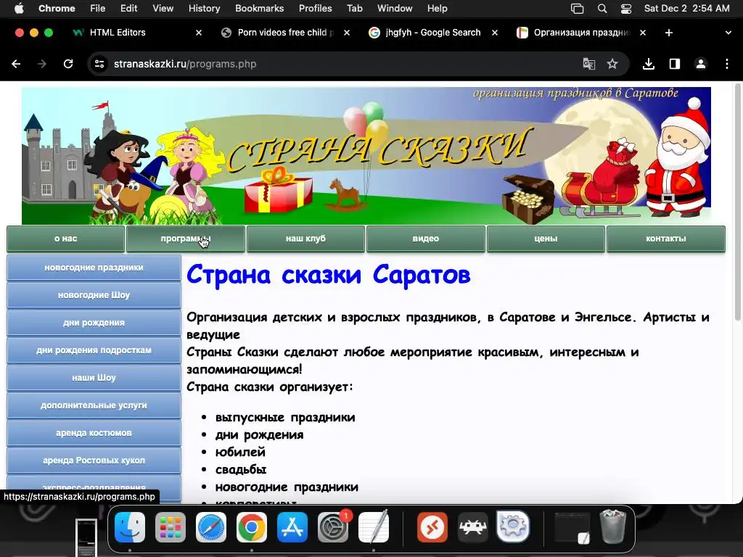The image size is (743, 557).
Task: Click the Страна Сказки banner image
Action: pos(366,156)
